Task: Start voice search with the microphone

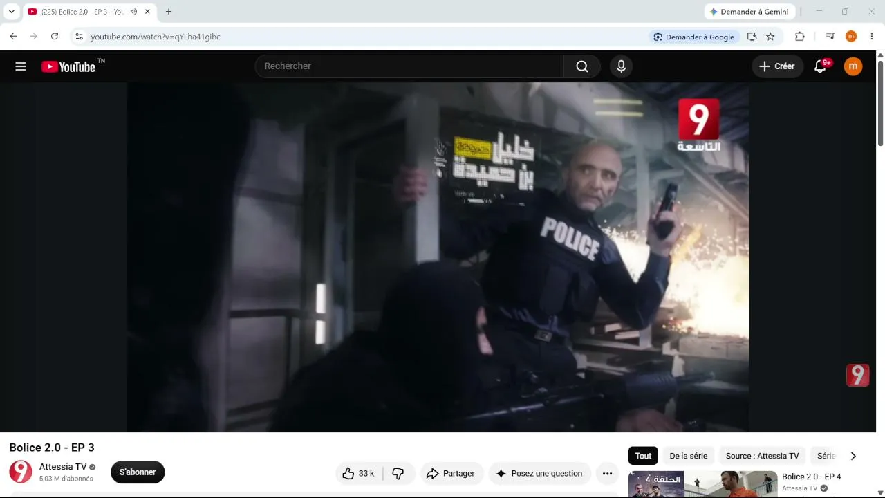Action: pos(621,66)
